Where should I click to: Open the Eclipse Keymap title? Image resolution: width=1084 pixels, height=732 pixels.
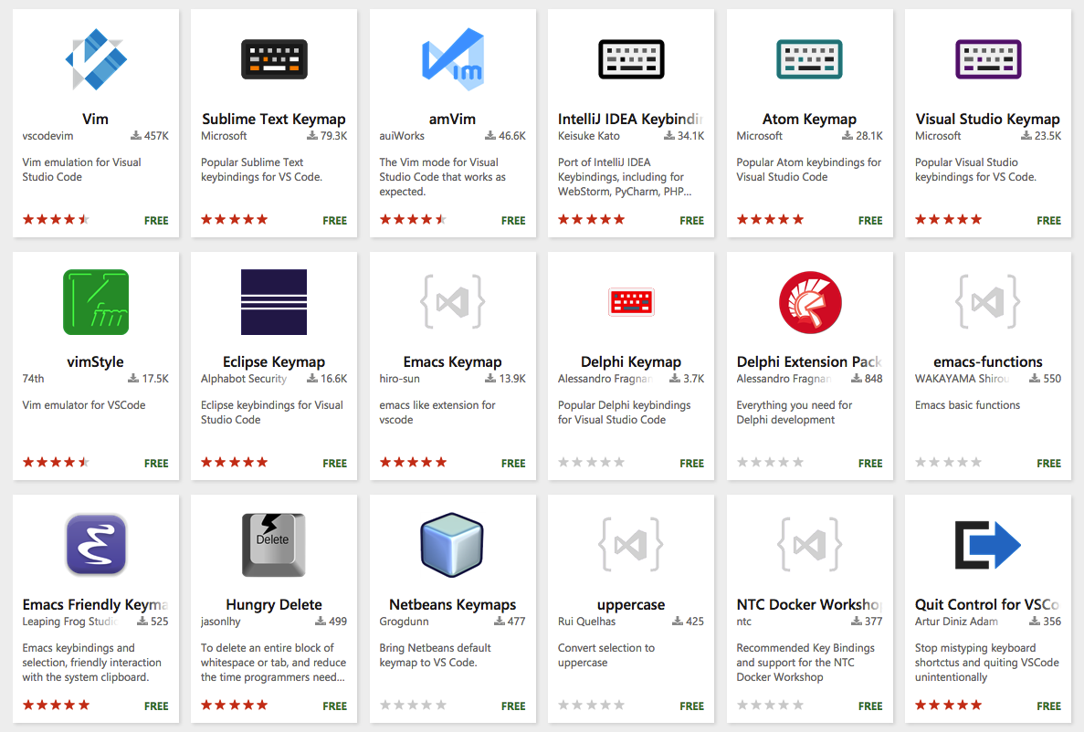[274, 361]
